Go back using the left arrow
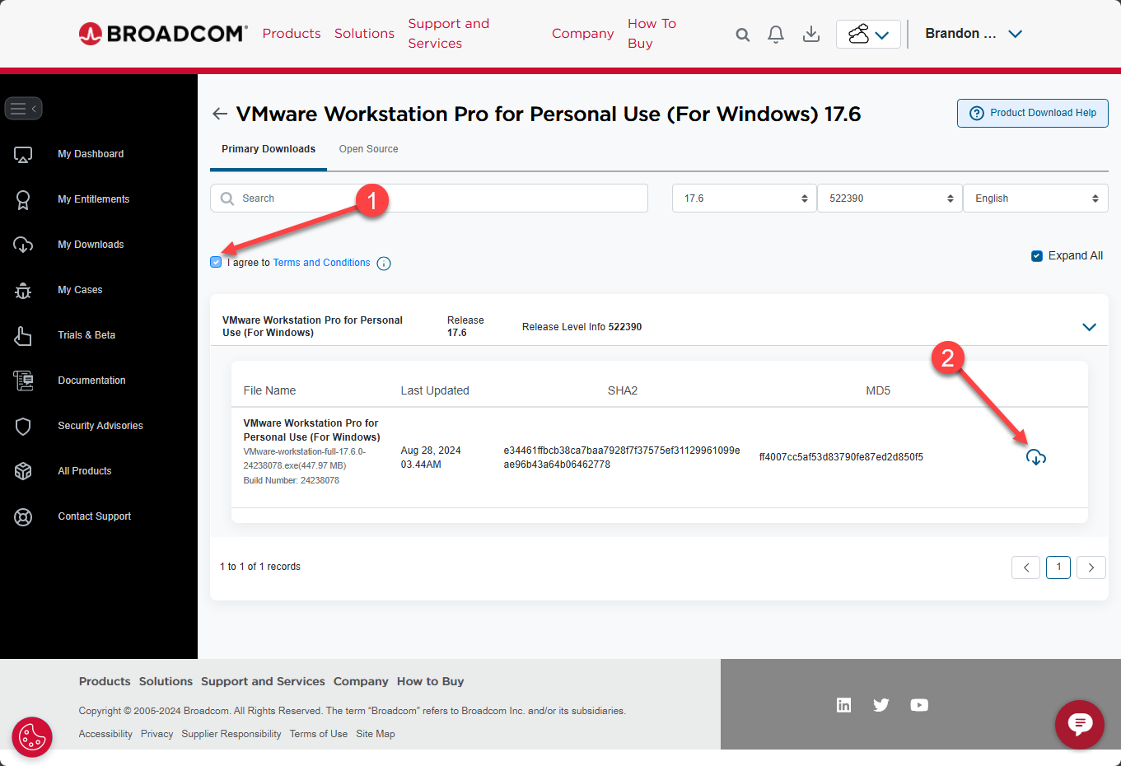 pos(220,114)
